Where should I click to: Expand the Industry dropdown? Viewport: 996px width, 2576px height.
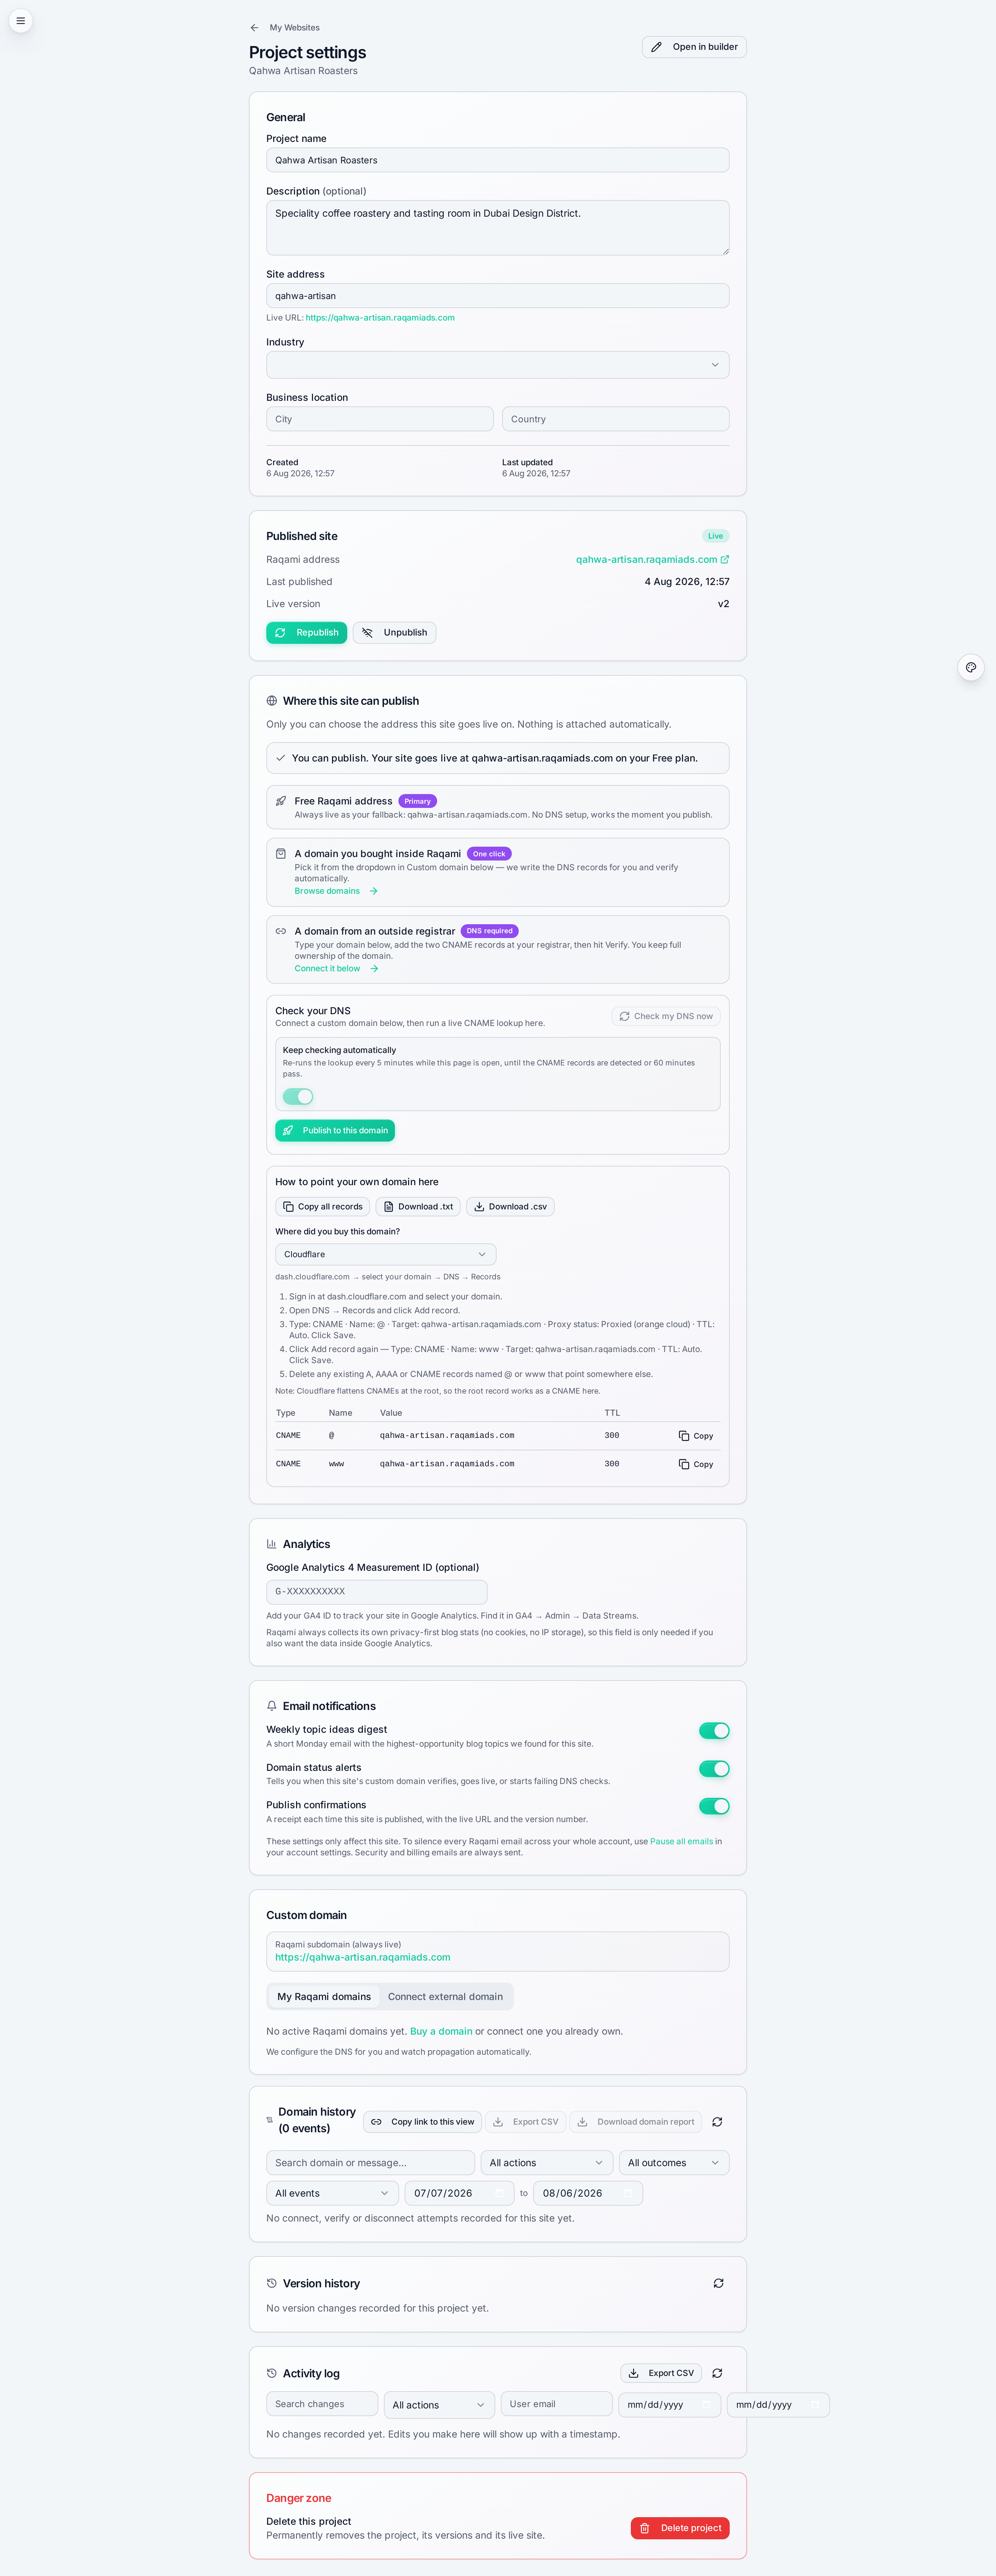pyautogui.click(x=498, y=365)
